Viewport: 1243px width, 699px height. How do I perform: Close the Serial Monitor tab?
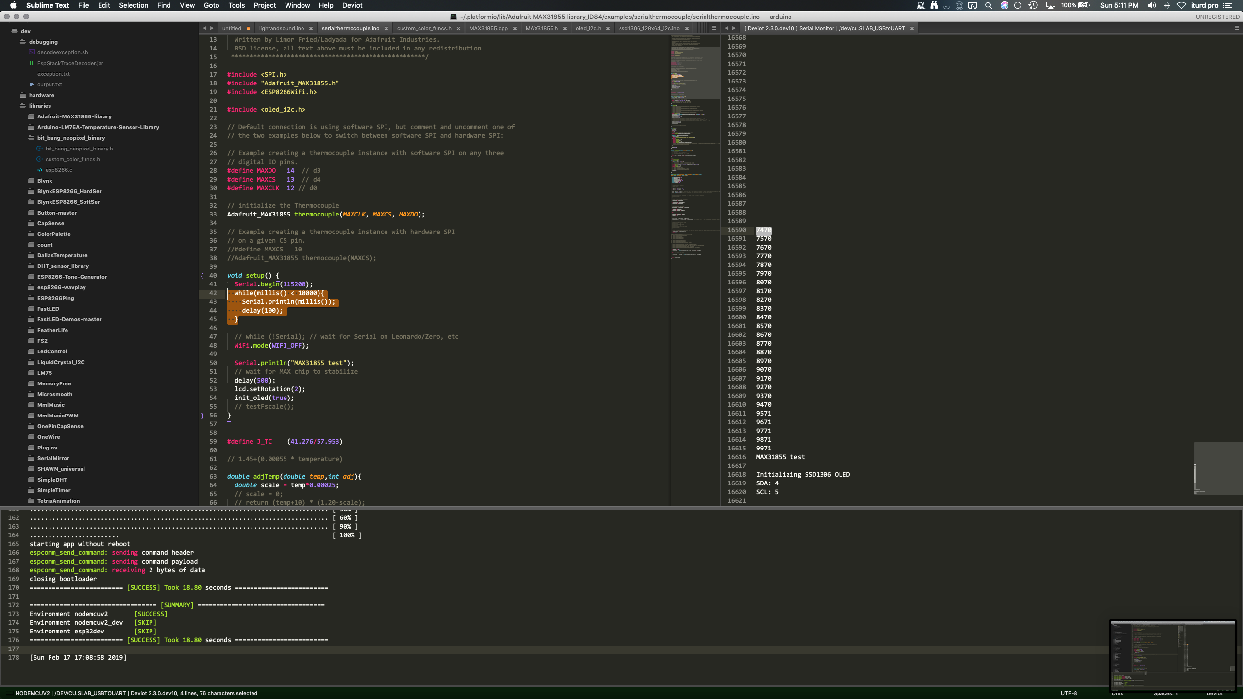point(912,29)
